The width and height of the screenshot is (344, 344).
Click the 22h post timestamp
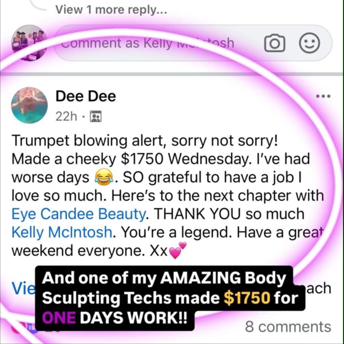pyautogui.click(x=66, y=116)
